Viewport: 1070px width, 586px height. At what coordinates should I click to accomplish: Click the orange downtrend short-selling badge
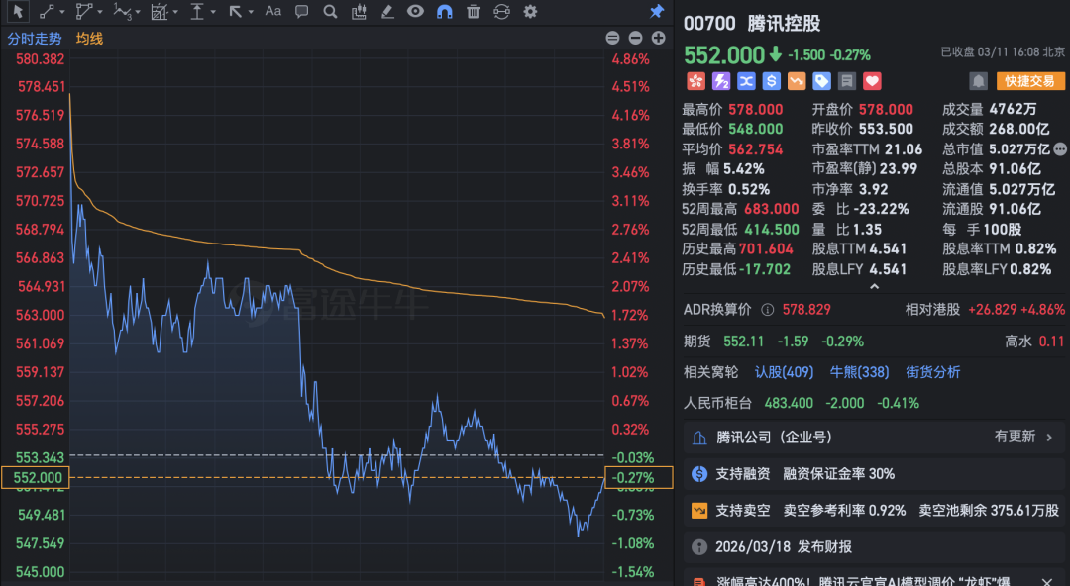[x=797, y=81]
